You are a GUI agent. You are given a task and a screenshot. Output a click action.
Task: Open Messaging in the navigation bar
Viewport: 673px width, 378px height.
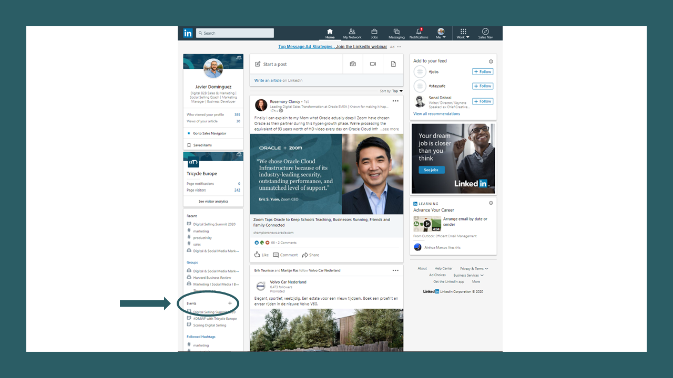pyautogui.click(x=396, y=34)
